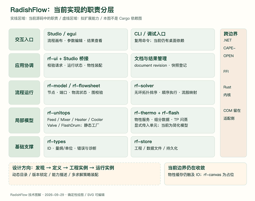This screenshot has width=255, height=201.
Task: Click the 'rf-thermo + rf-flash' heading
Action: coord(156,113)
